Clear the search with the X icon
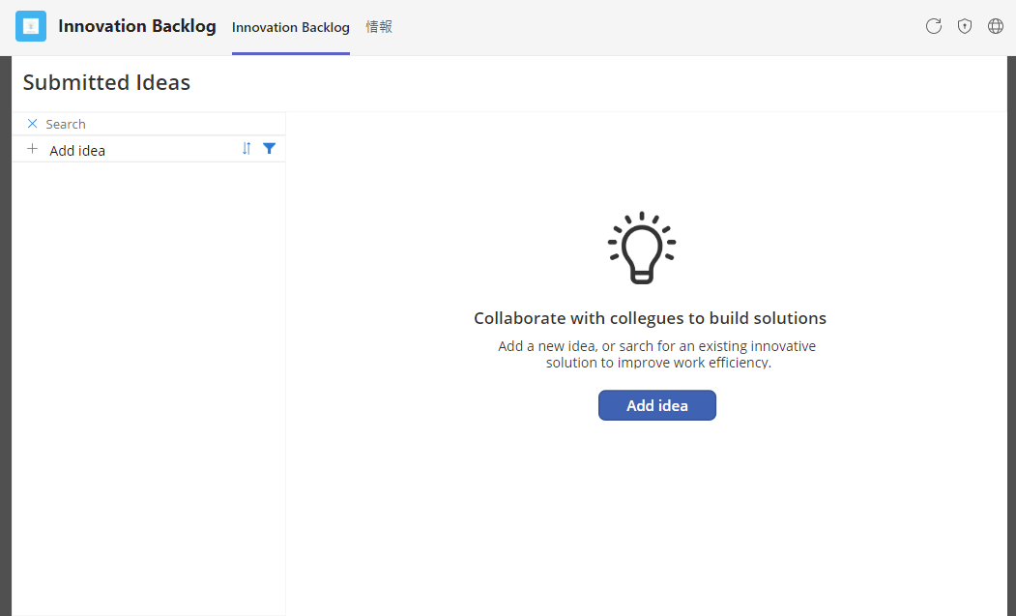 click(x=33, y=123)
